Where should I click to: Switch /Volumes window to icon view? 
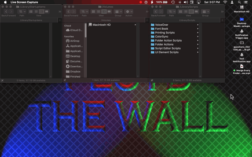coord(93,12)
